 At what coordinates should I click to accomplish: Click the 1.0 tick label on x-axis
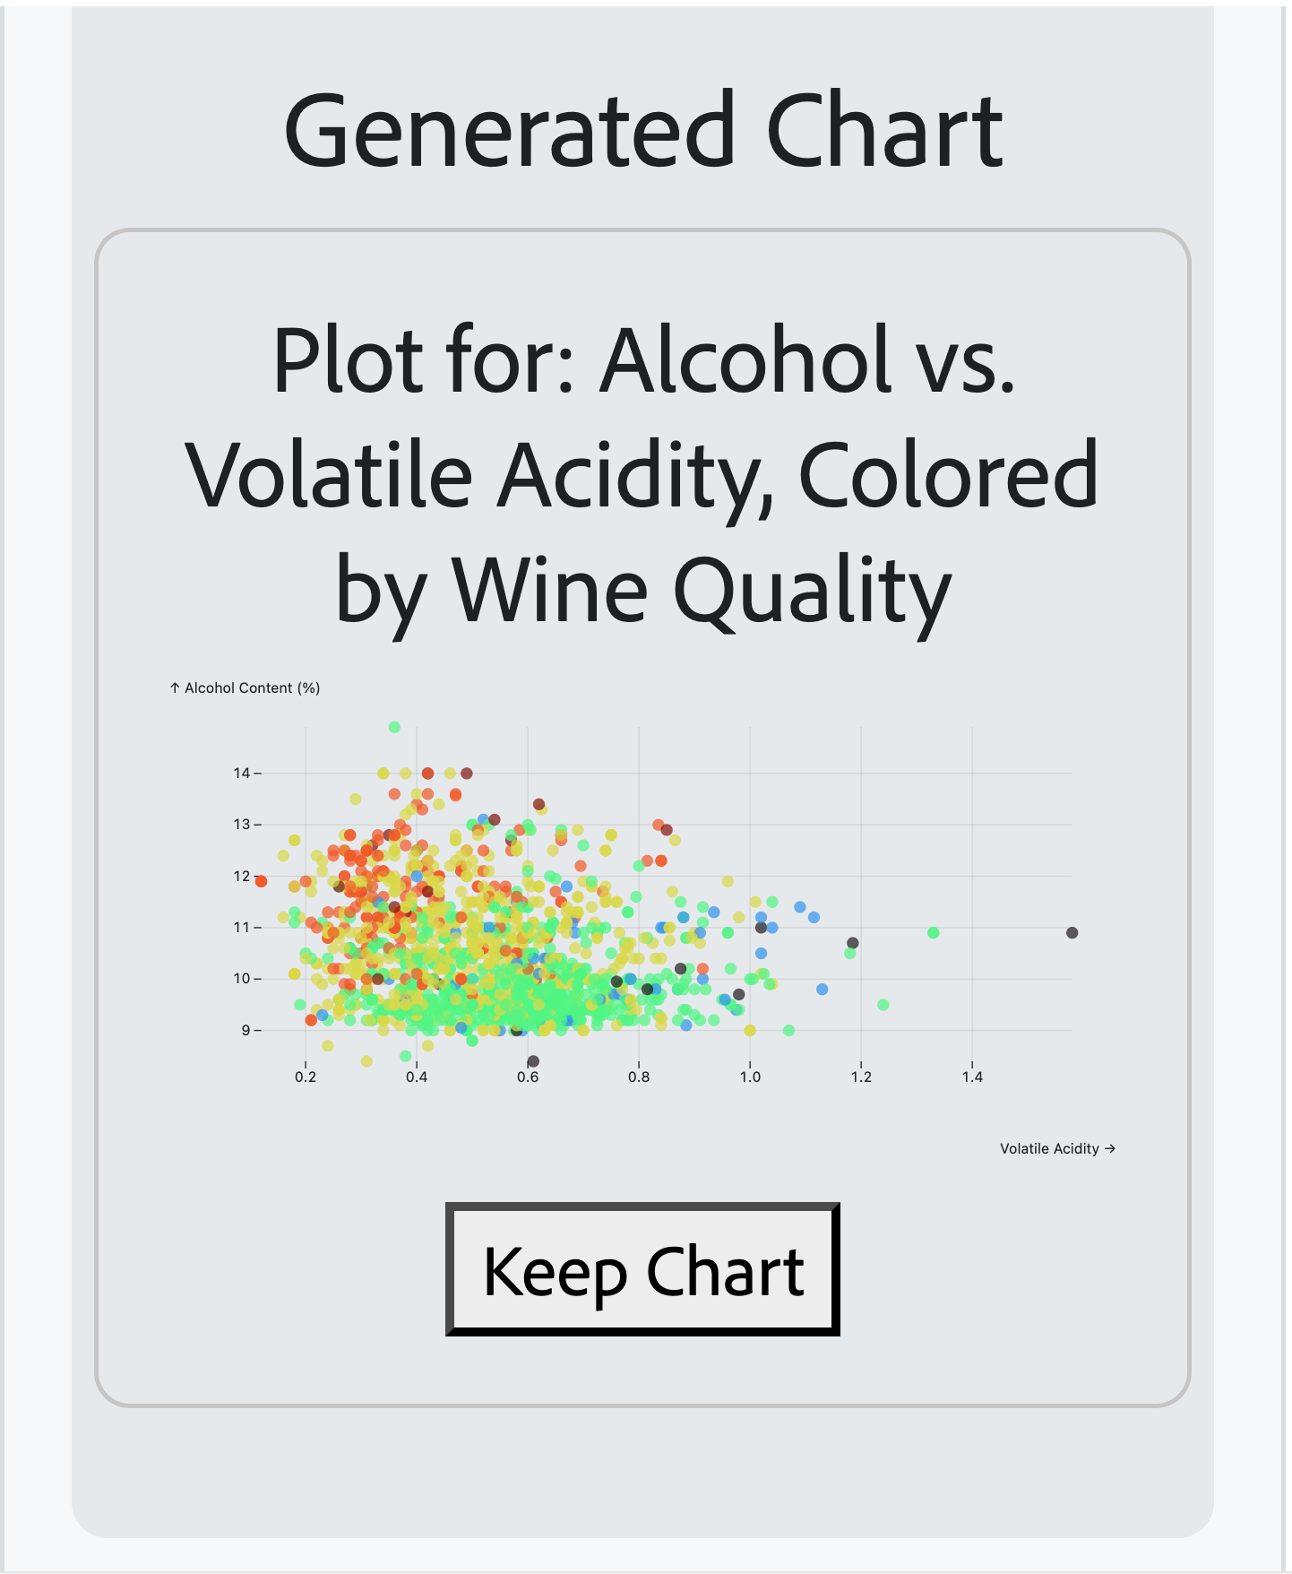pyautogui.click(x=750, y=1077)
